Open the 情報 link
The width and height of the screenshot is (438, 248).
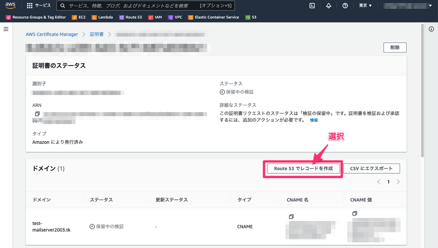pos(314,120)
